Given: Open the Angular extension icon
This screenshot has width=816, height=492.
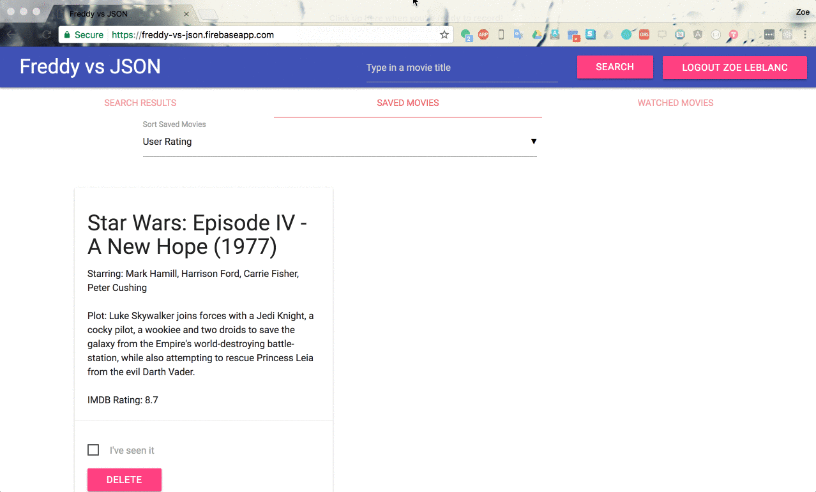Looking at the screenshot, I should (x=698, y=35).
